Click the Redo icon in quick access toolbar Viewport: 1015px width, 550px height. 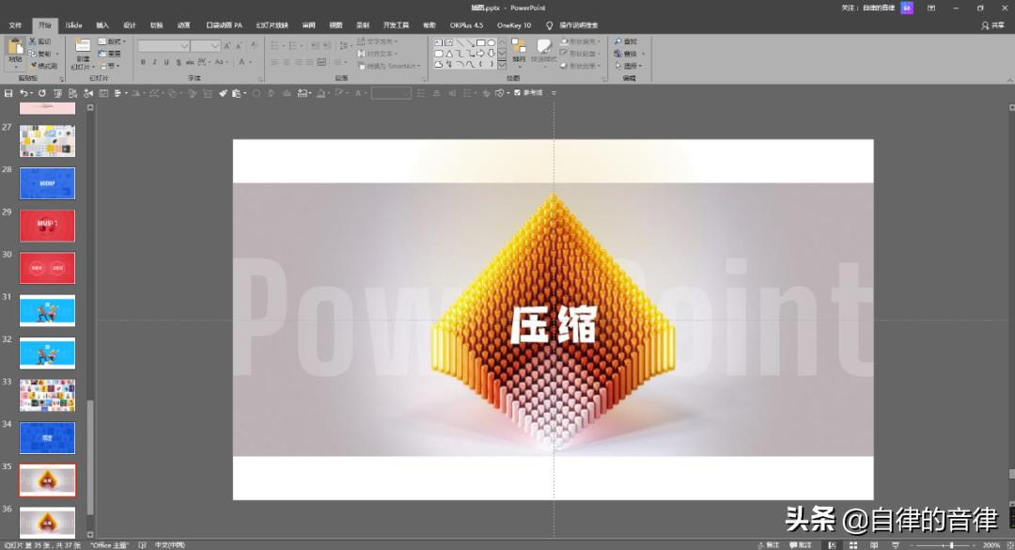pyautogui.click(x=42, y=93)
